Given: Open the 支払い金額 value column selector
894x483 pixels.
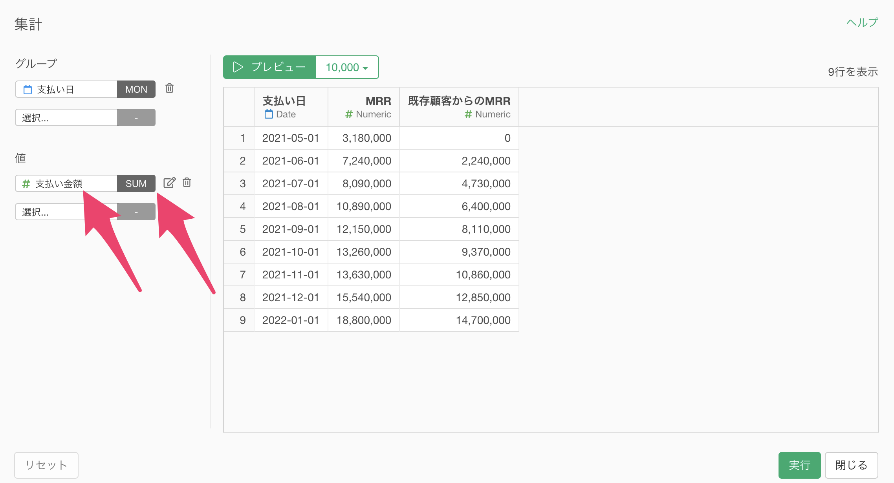Looking at the screenshot, I should click(x=66, y=183).
